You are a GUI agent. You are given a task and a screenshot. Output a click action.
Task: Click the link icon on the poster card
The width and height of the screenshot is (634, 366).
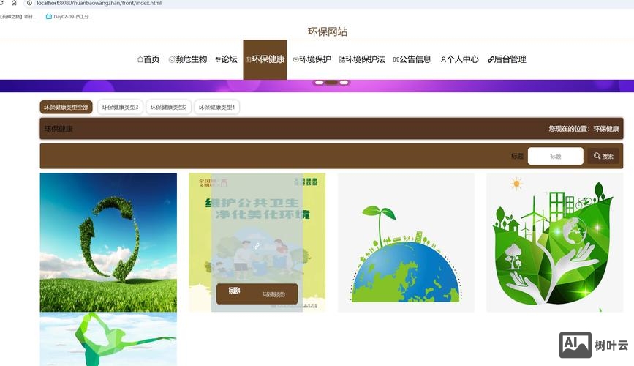(x=257, y=246)
